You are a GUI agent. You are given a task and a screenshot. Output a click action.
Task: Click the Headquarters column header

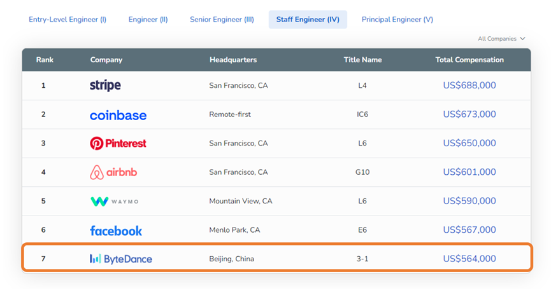click(233, 60)
